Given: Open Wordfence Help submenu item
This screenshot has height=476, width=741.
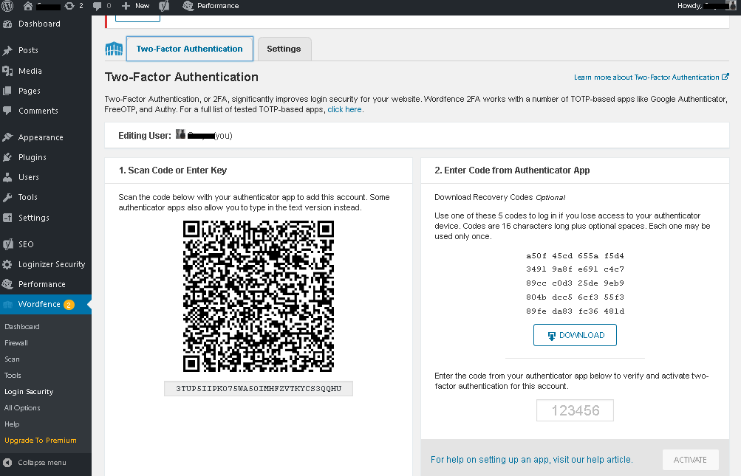Looking at the screenshot, I should pyautogui.click(x=13, y=424).
